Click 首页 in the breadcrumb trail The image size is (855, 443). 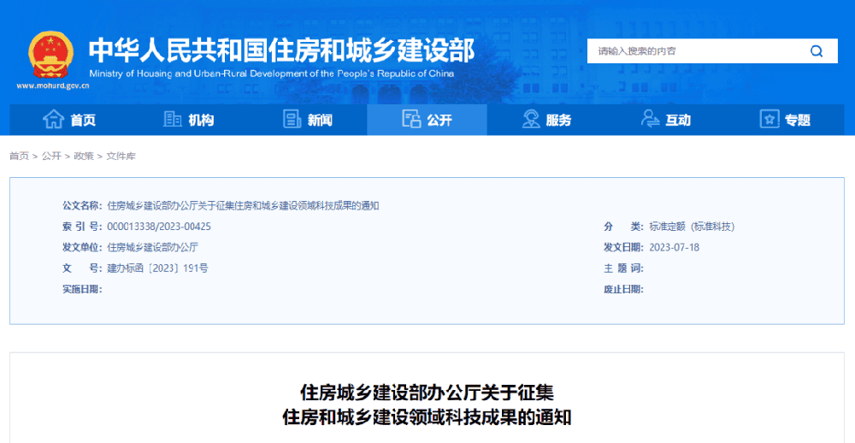[19, 157]
